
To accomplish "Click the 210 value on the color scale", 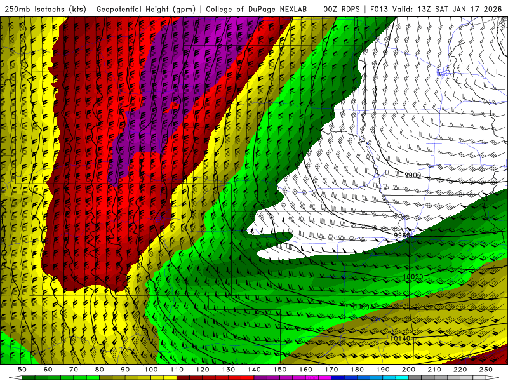I will click(434, 370).
